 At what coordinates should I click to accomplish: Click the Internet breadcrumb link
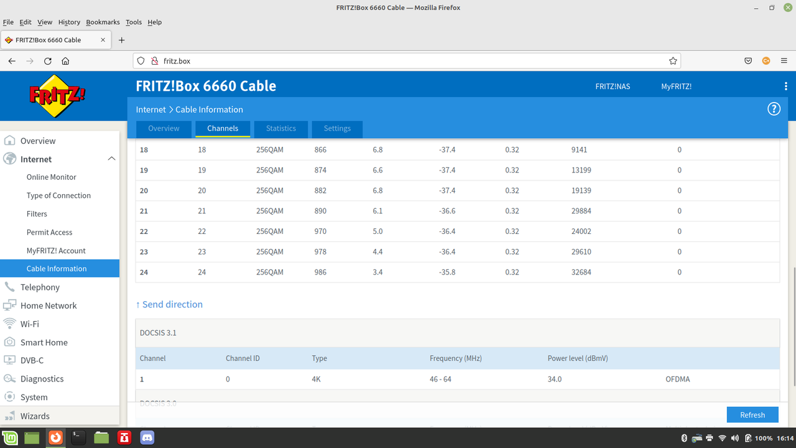tap(151, 110)
